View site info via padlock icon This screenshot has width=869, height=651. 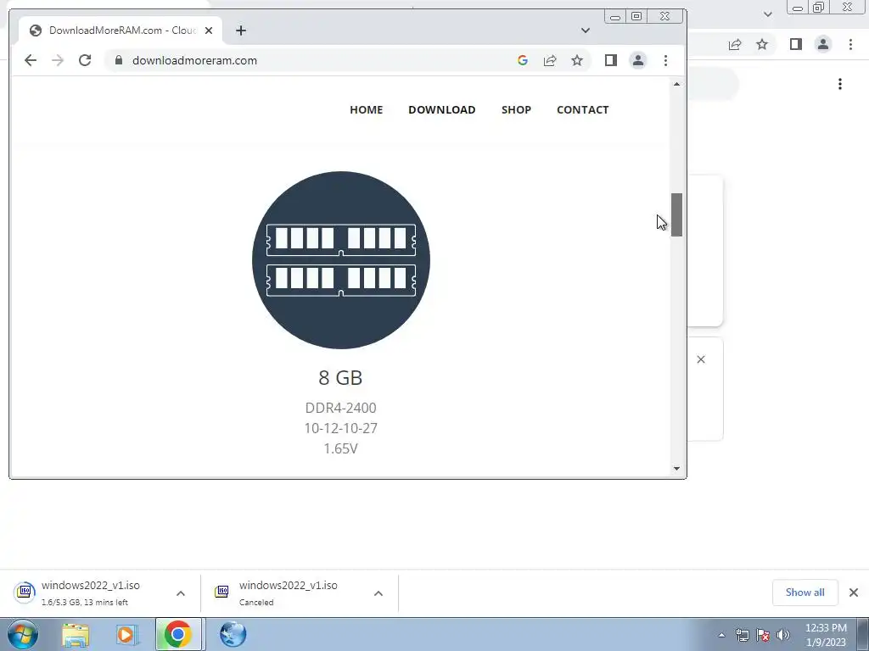point(118,60)
